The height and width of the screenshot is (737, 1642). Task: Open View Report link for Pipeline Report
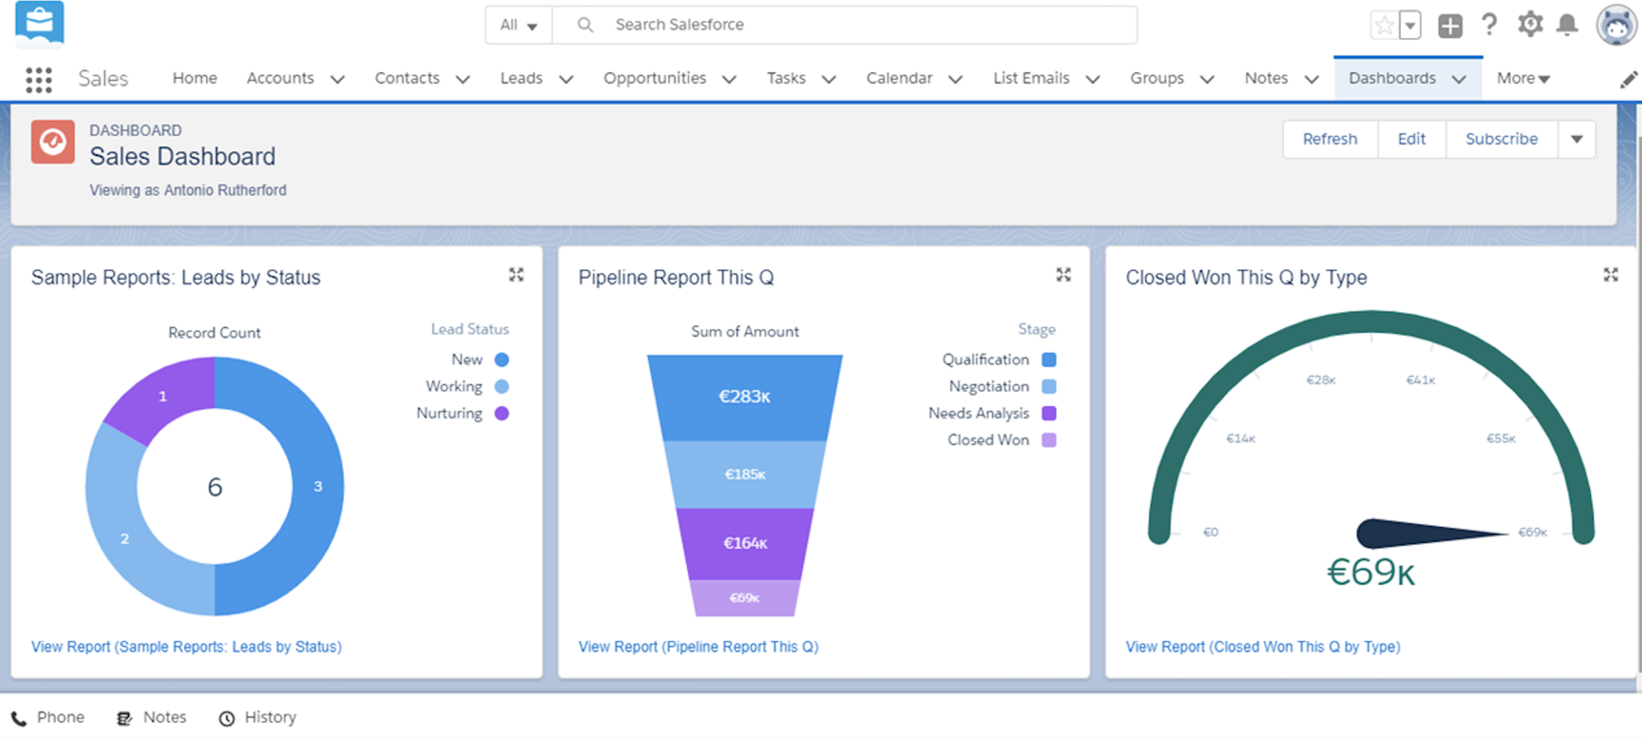698,647
